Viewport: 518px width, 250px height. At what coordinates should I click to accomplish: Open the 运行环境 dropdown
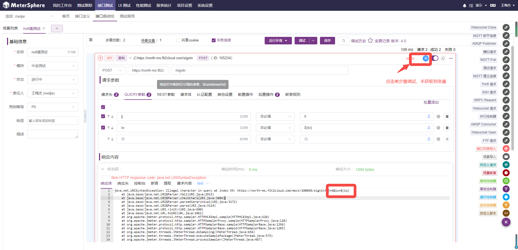click(x=278, y=41)
